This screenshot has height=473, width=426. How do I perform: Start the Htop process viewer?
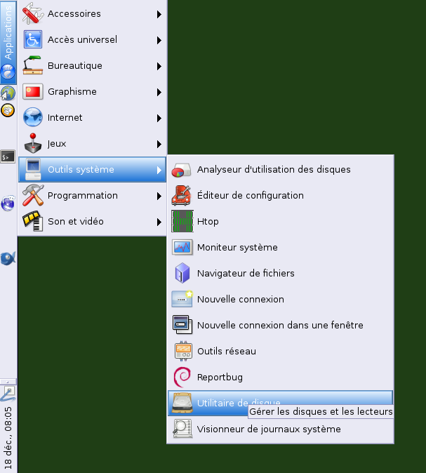pyautogui.click(x=208, y=221)
